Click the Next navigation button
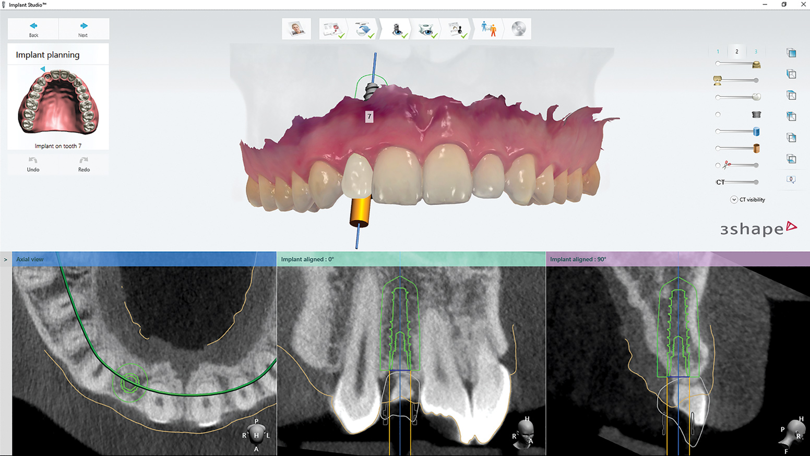This screenshot has height=456, width=810. (x=84, y=29)
